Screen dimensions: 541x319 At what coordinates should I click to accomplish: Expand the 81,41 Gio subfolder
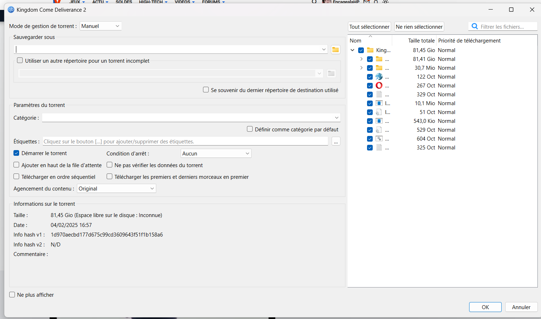[x=361, y=59]
